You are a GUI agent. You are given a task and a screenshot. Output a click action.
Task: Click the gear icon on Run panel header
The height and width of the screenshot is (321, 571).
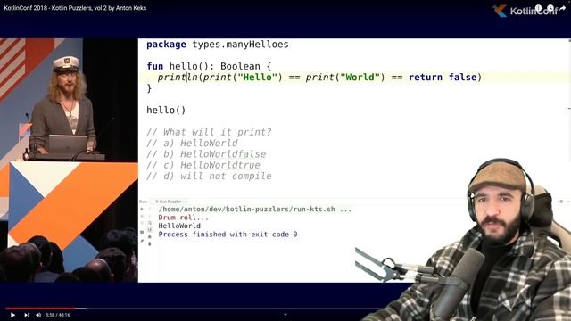(561, 202)
